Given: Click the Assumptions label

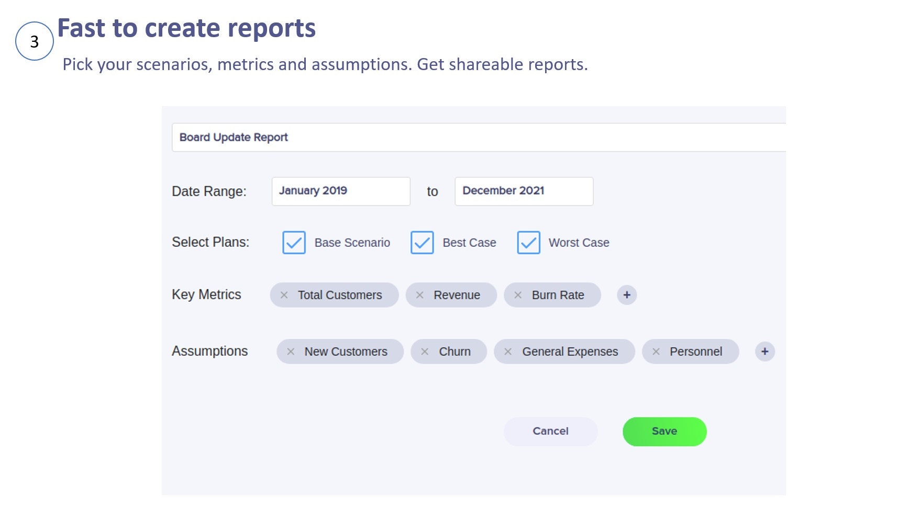Looking at the screenshot, I should tap(209, 351).
